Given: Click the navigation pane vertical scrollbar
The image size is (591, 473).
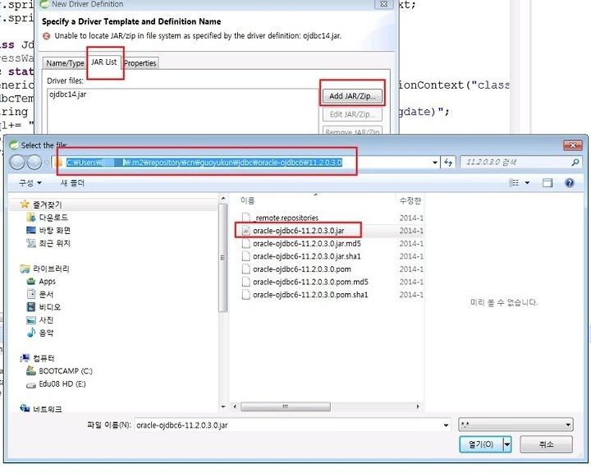Looking at the screenshot, I should pyautogui.click(x=222, y=258).
